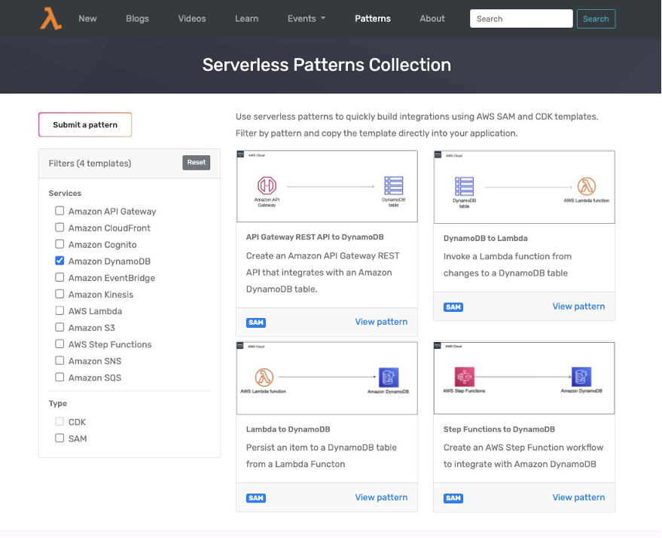Click AWS Lambda function icon in Lambda to DynamoDB card
662x538 pixels.
[264, 378]
